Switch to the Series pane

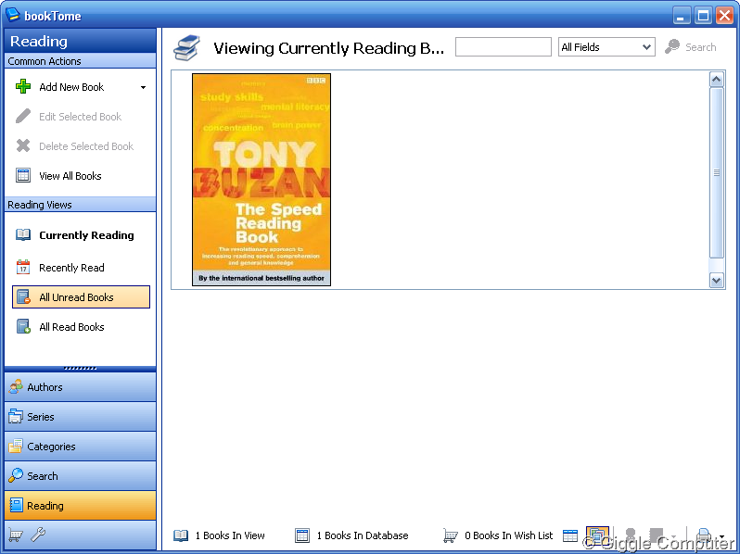81,416
